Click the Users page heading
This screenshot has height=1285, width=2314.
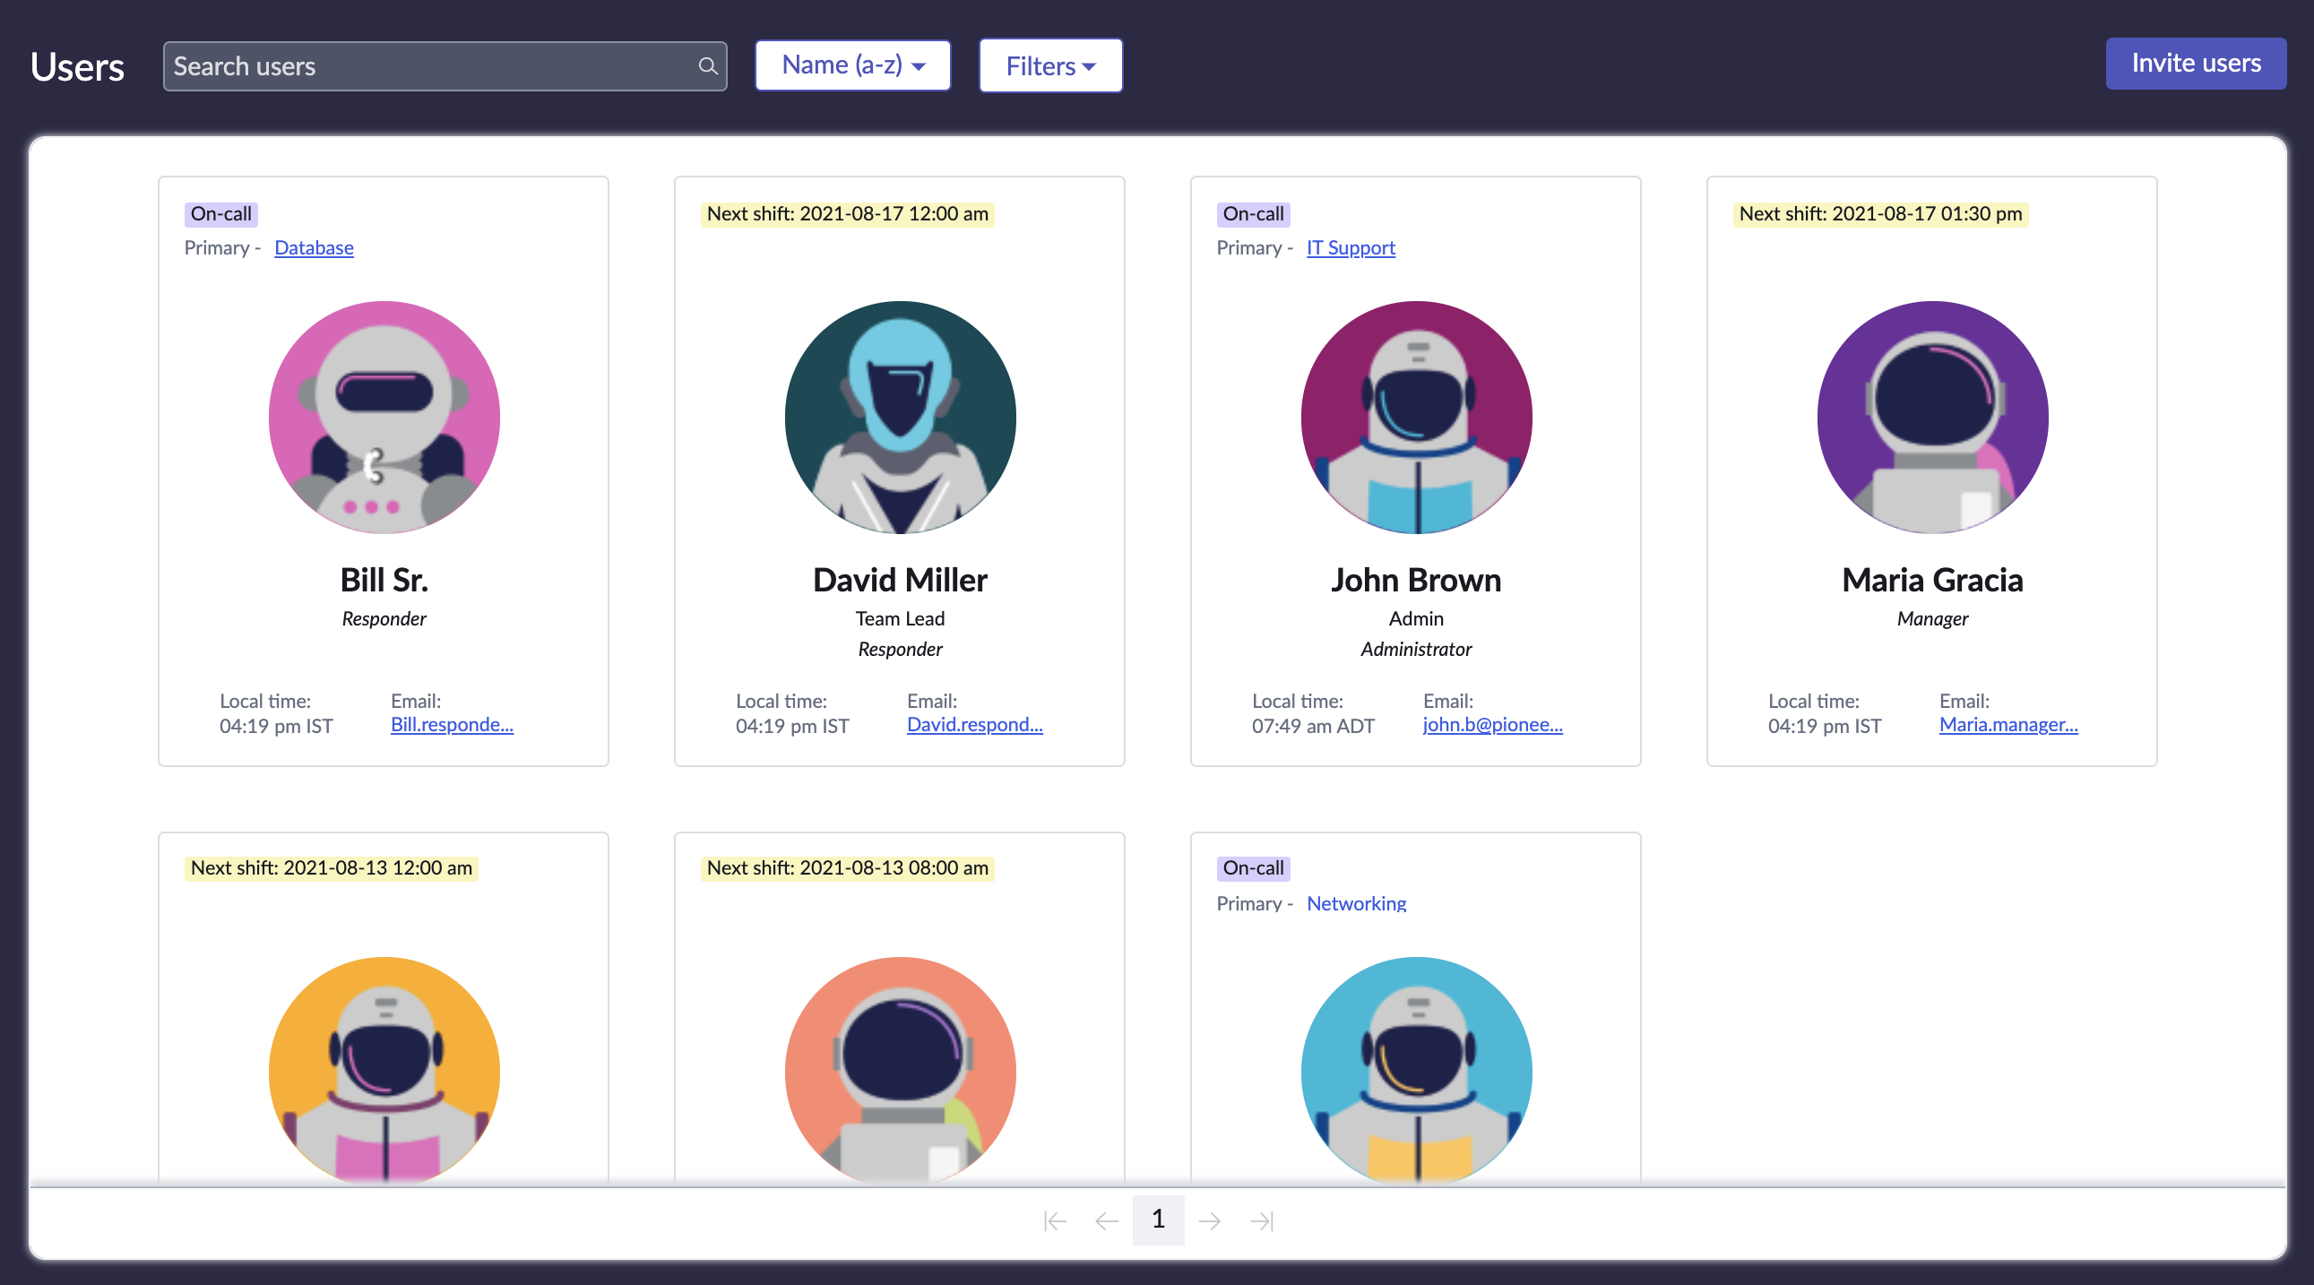point(77,66)
